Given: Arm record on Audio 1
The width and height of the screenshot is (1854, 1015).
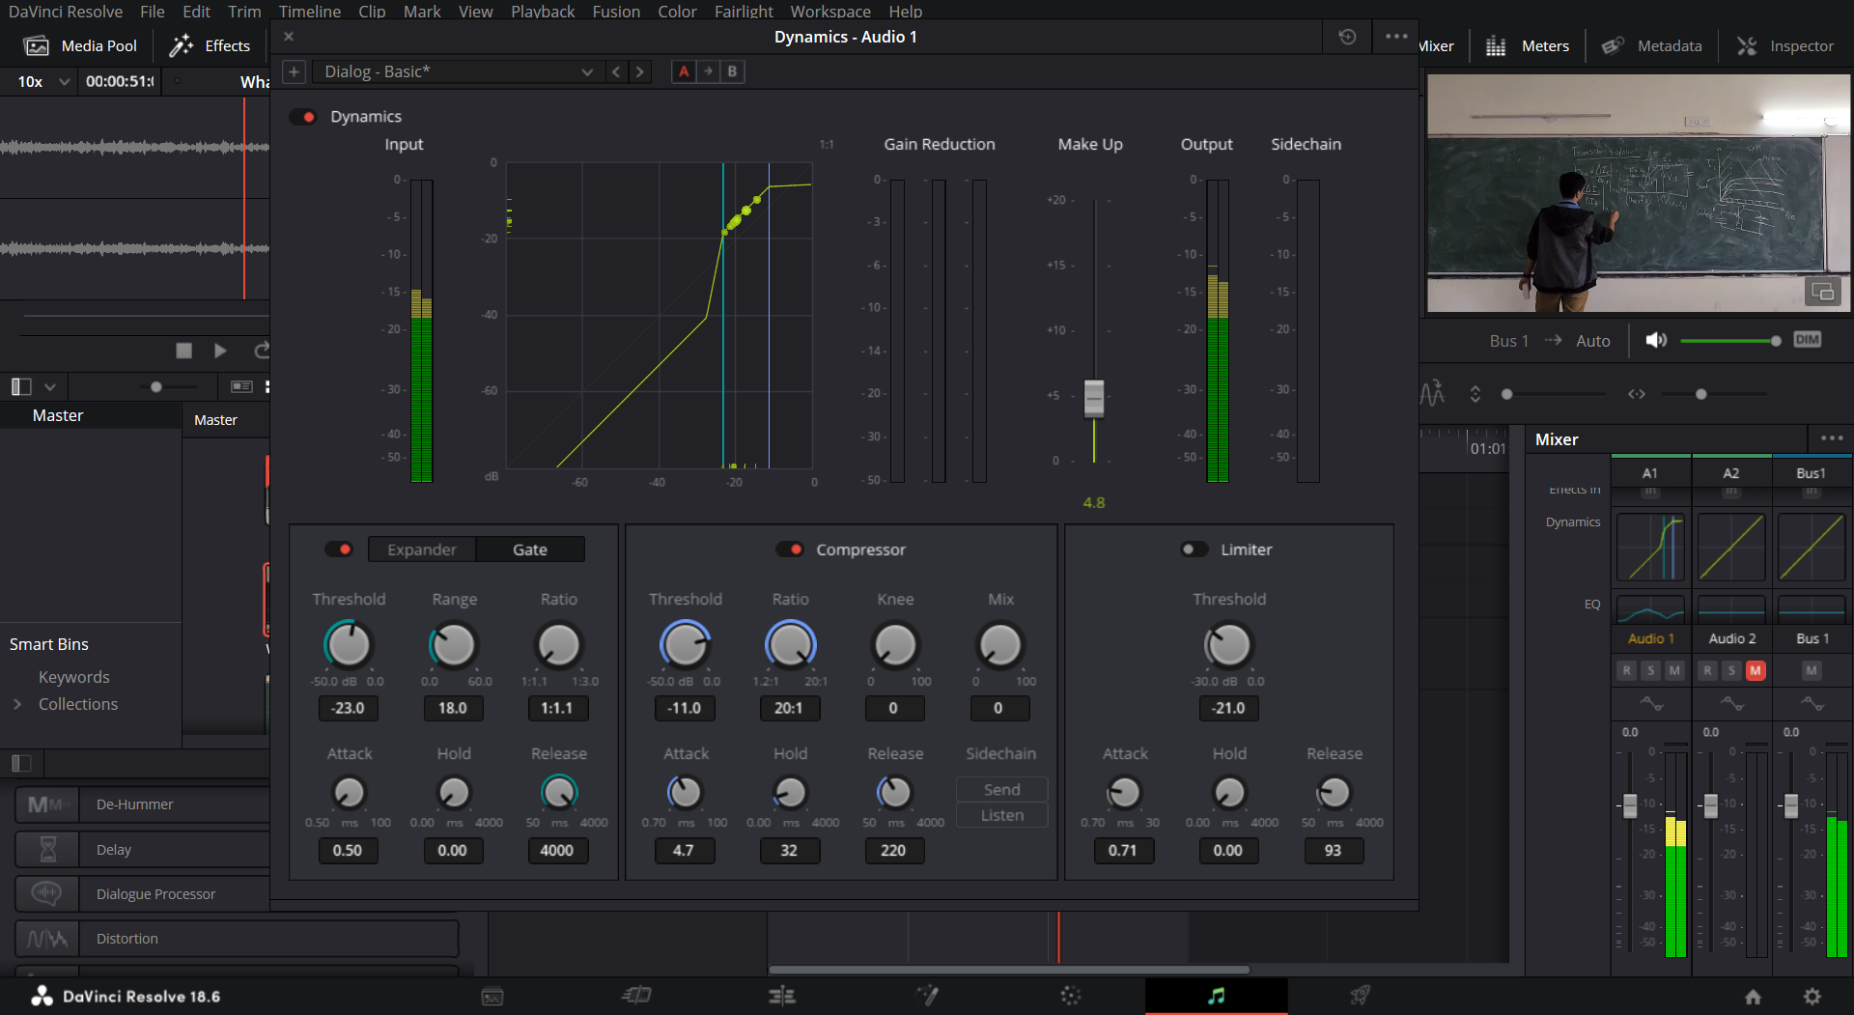Looking at the screenshot, I should [1627, 670].
